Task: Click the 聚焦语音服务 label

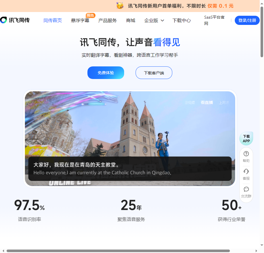Action: 131,219
